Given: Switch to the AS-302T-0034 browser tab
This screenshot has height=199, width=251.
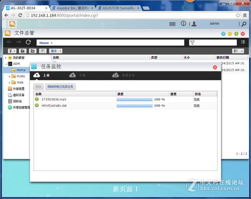Looking at the screenshot, I should 27,8.
